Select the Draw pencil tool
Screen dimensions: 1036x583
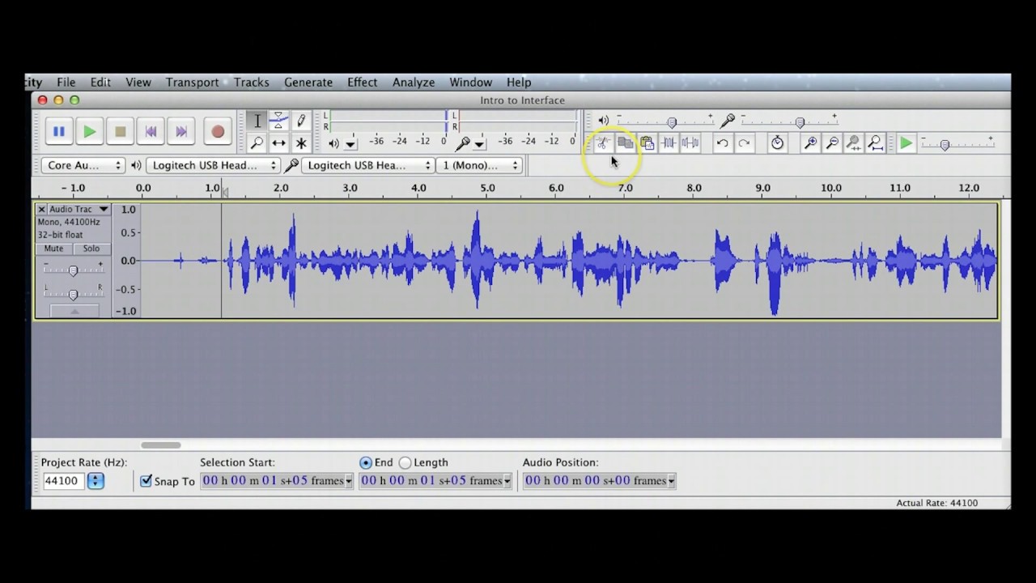click(x=301, y=121)
